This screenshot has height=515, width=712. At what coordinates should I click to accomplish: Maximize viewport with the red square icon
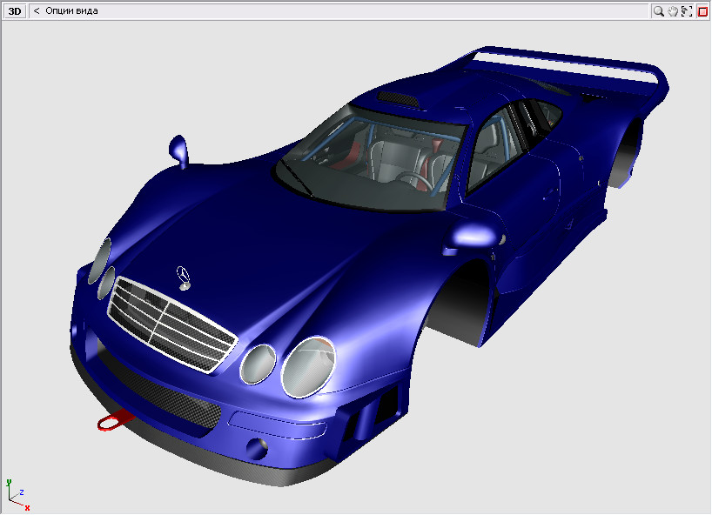[702, 11]
